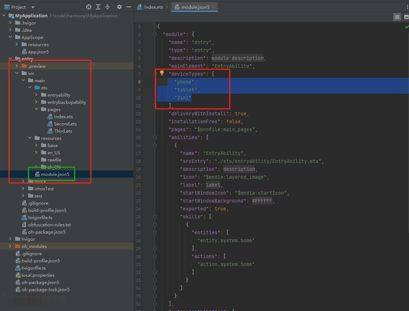Screen dimensions: 409x311
Task: Collapse the MyApplication root node
Action: pos(4,15)
